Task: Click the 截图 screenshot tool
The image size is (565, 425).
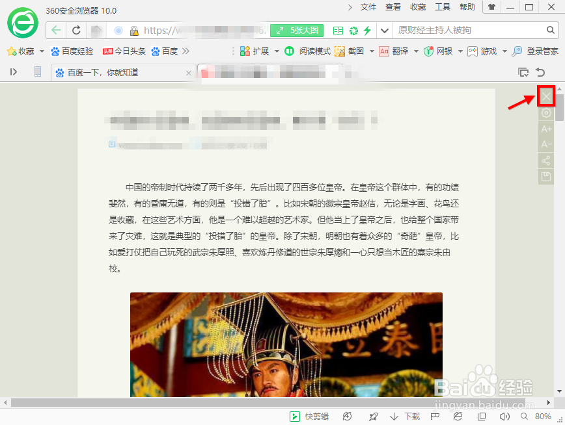Action: coord(349,51)
